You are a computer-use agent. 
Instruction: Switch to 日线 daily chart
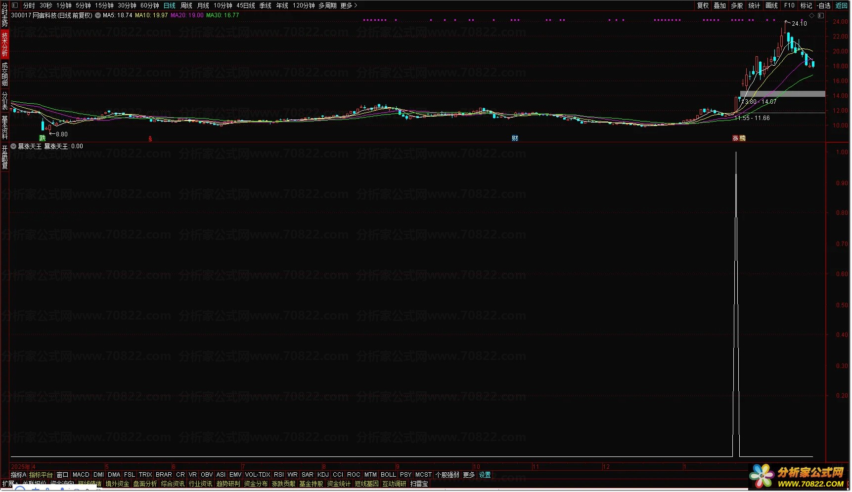(x=169, y=5)
